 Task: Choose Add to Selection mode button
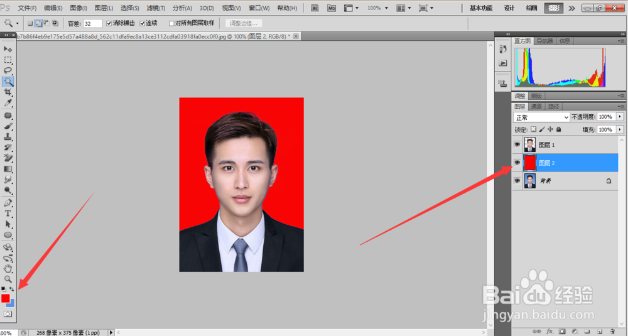tap(38, 24)
